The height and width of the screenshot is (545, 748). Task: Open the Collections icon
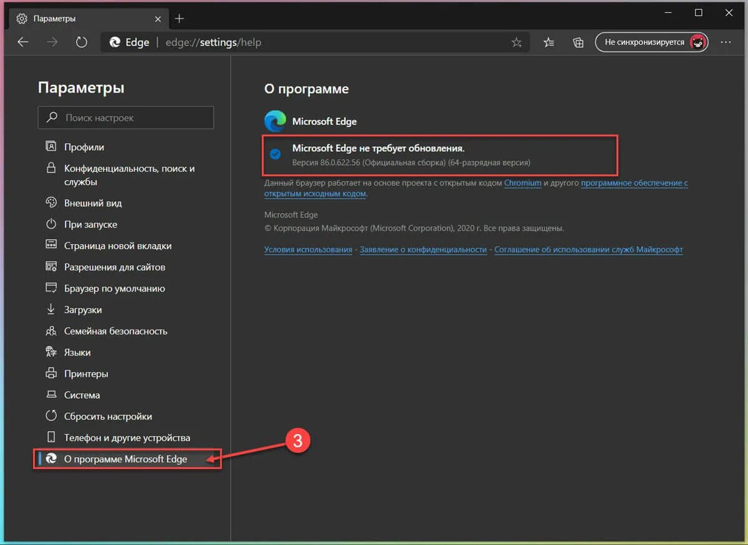pos(578,42)
